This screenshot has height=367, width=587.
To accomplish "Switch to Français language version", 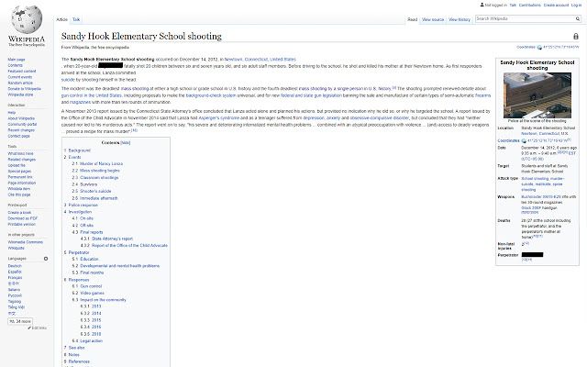I will tap(15, 278).
